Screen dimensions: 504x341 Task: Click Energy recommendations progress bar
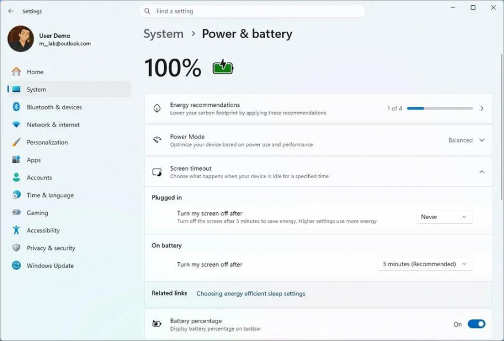439,109
